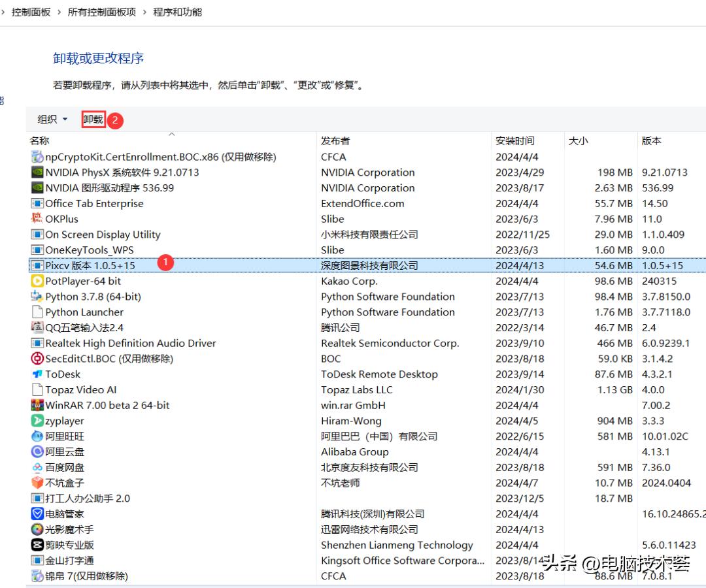The width and height of the screenshot is (706, 588).
Task: Click the NVIDIA 图形驱动程序 icon
Action: 37,188
